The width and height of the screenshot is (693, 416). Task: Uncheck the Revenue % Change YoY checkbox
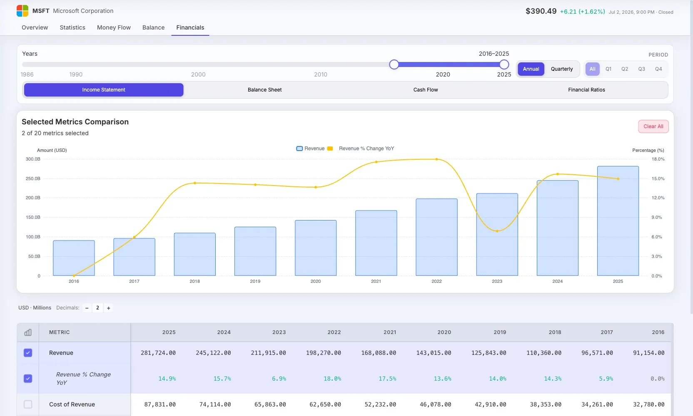click(28, 379)
